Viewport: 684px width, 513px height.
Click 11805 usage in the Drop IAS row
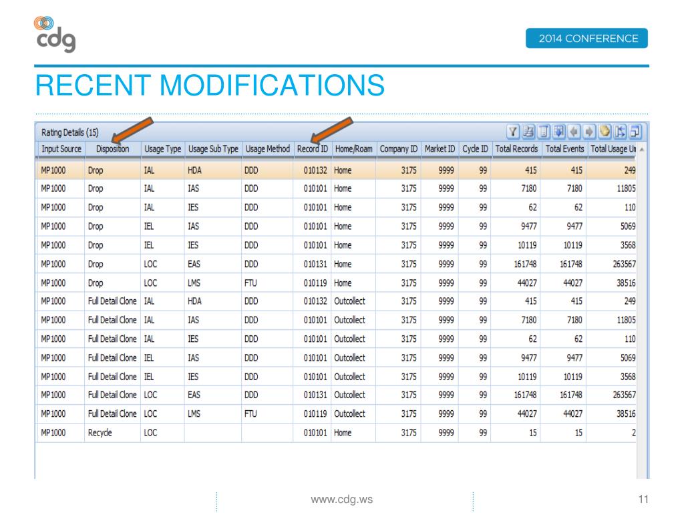point(626,189)
